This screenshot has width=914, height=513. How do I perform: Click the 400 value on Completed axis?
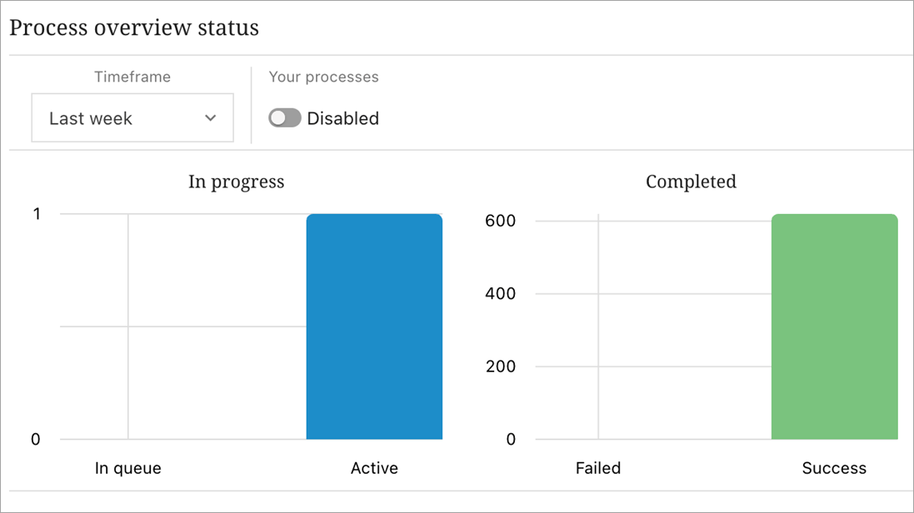point(501,293)
